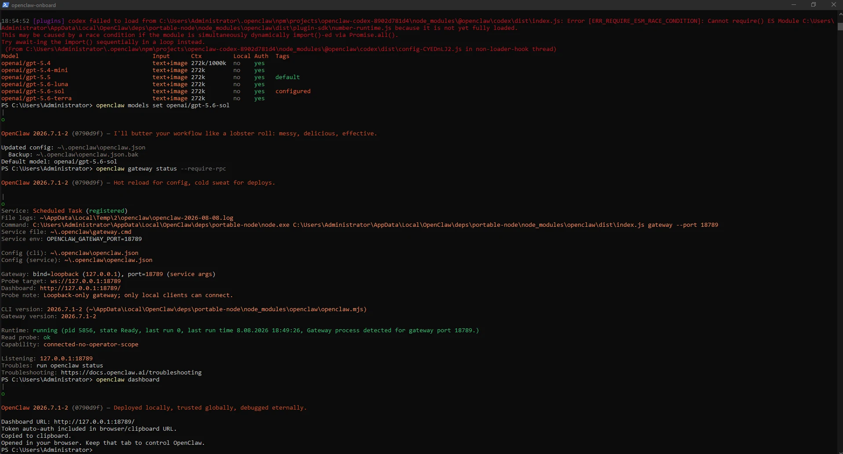The image size is (843, 454).
Task: Click OPENCLAW_GATEWAY_PORT=18789 env value
Action: (94, 239)
